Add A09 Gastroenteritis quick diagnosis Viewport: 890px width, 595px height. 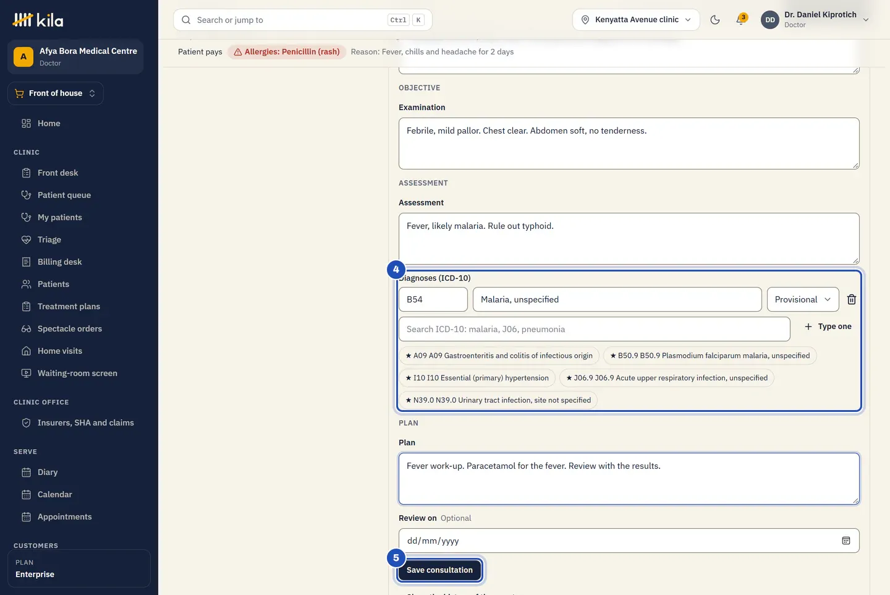[x=499, y=356]
